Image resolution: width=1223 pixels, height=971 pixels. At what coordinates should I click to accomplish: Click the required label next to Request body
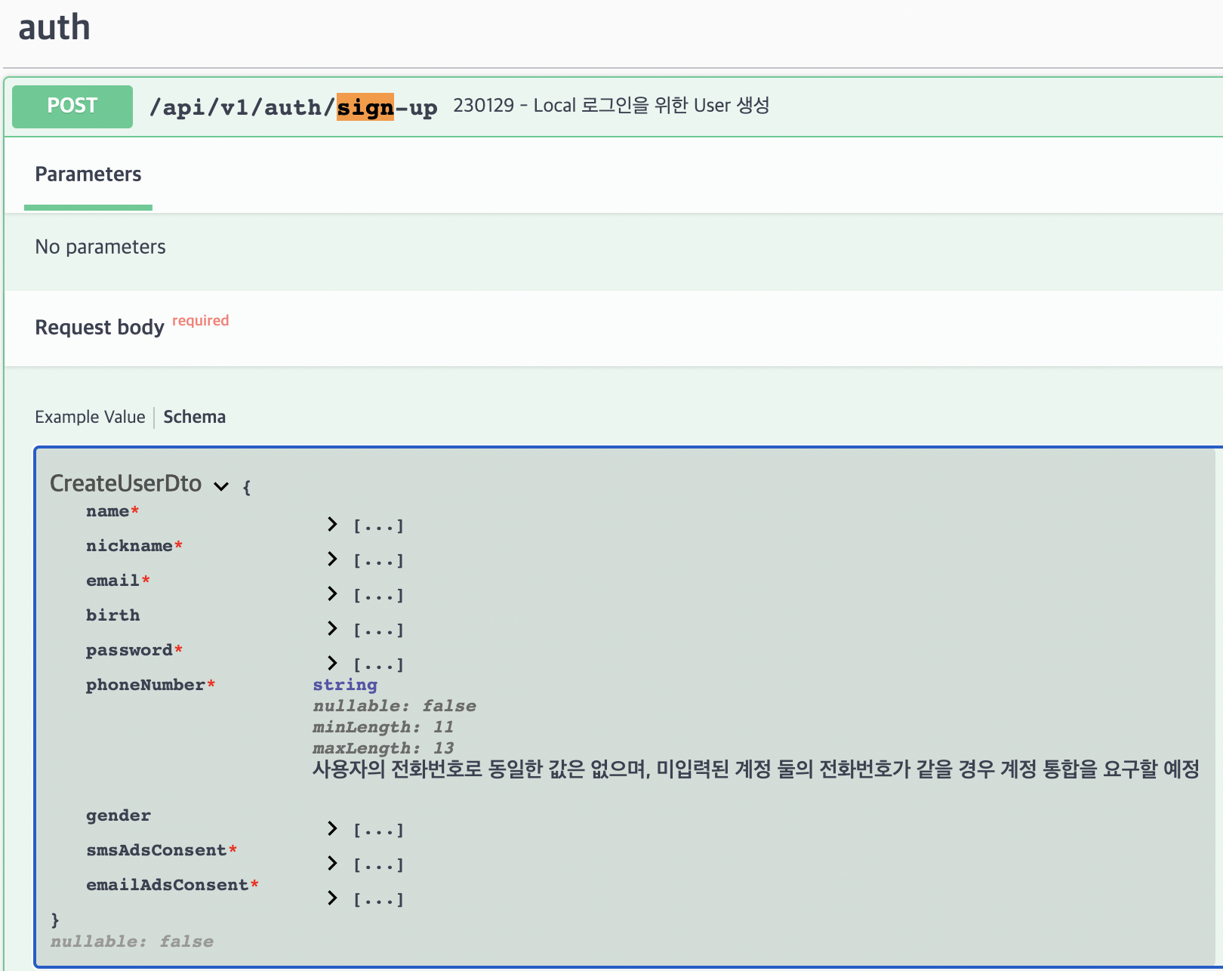point(200,320)
